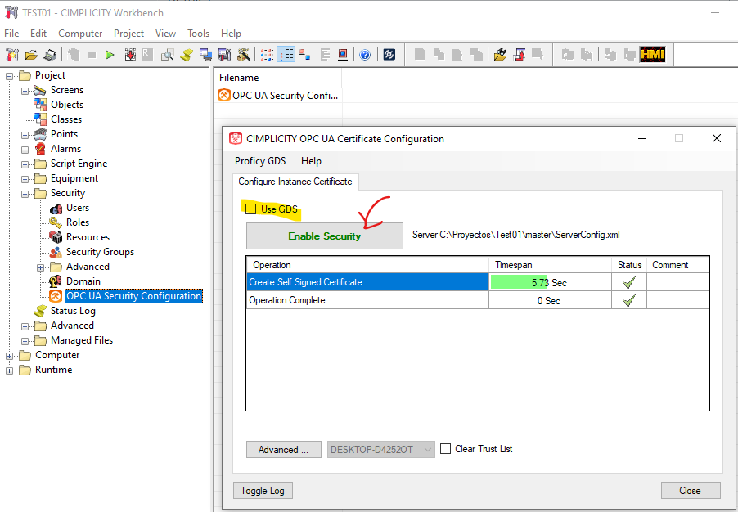Screen dimensions: 738x512
Task: Expand the Points tree node
Action: [x=25, y=135]
